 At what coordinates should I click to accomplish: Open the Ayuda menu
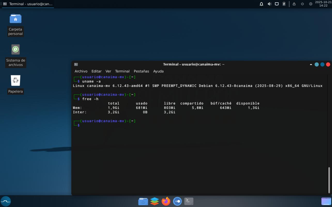pos(158,71)
